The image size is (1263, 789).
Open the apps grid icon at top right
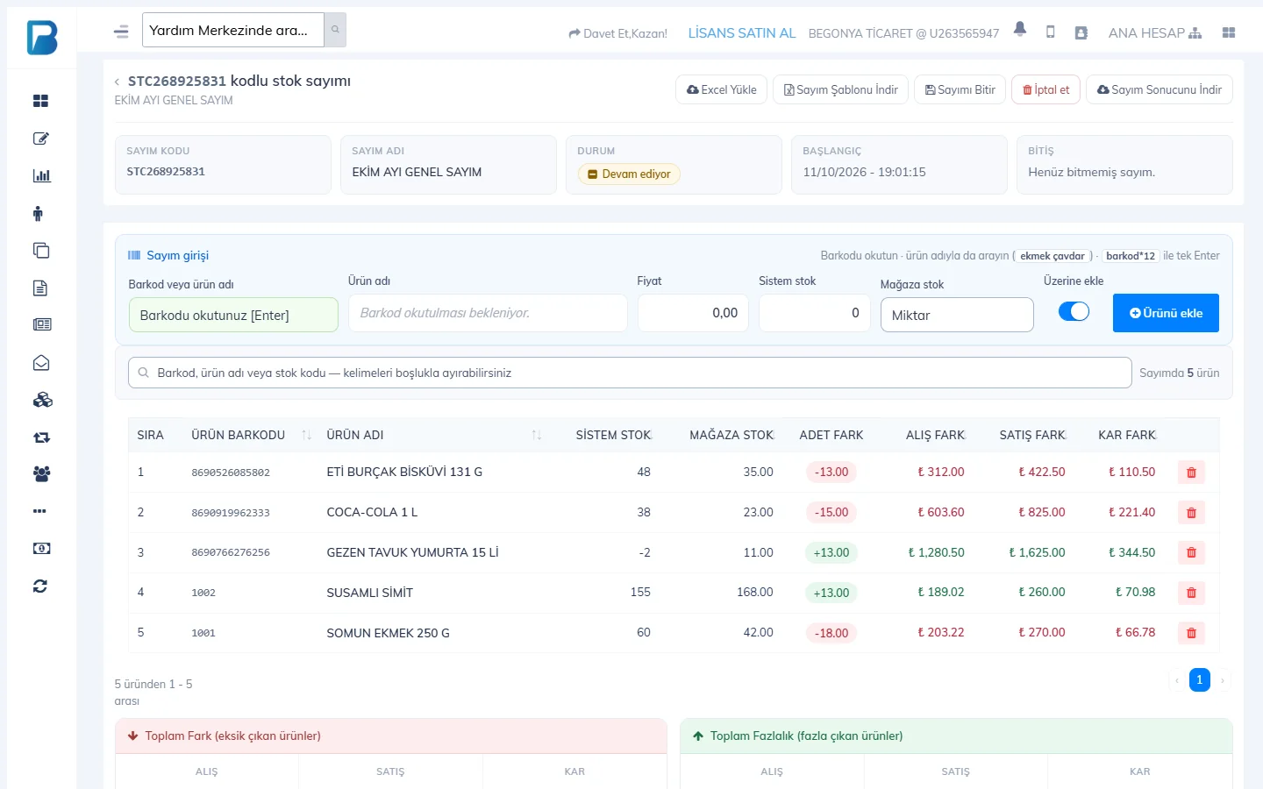tap(1229, 32)
